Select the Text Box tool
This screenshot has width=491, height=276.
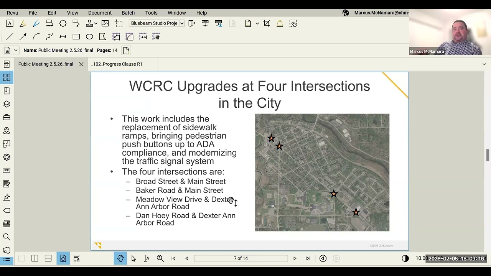[10, 23]
